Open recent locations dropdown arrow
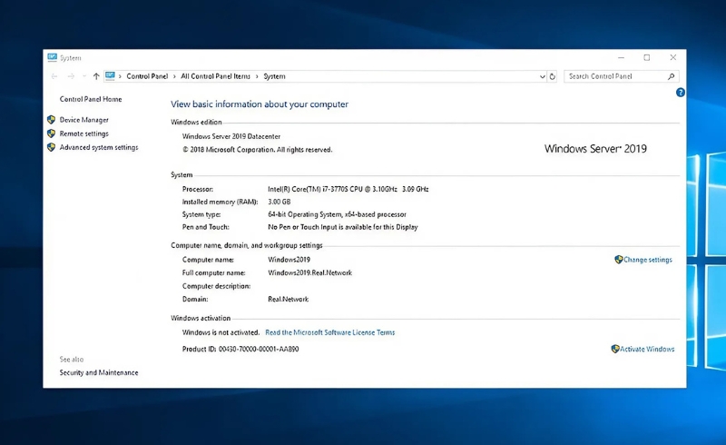The height and width of the screenshot is (445, 726). click(84, 76)
